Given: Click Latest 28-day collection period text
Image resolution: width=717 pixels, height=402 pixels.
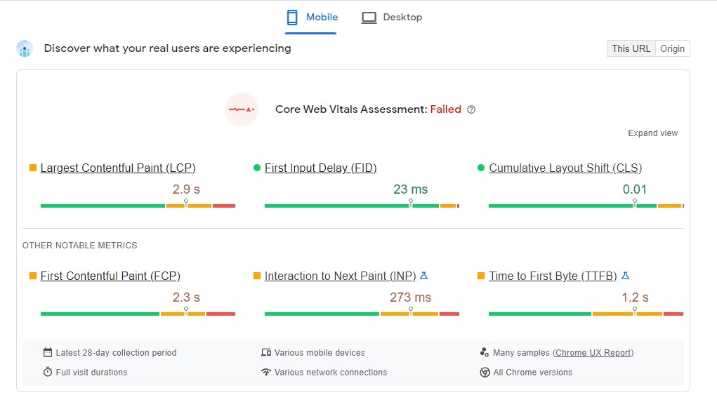Looking at the screenshot, I should [x=116, y=353].
